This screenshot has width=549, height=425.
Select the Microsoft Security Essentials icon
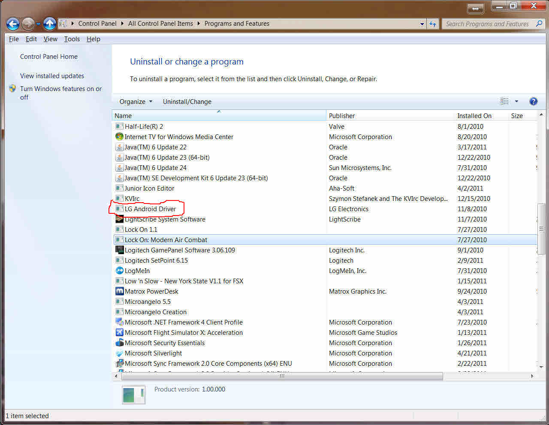pos(119,343)
